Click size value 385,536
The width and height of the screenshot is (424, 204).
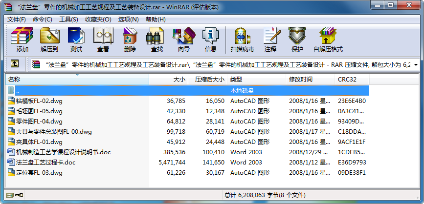pos(175,152)
